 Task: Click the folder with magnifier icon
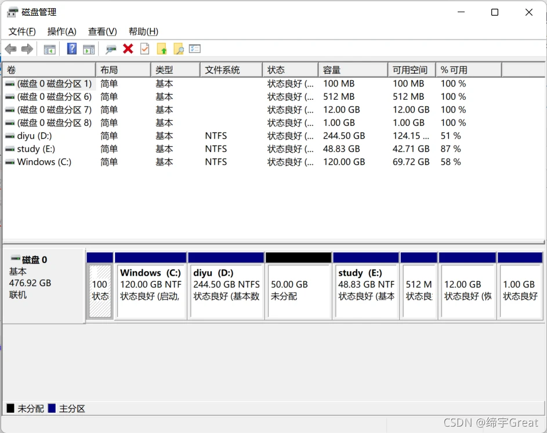click(x=179, y=49)
